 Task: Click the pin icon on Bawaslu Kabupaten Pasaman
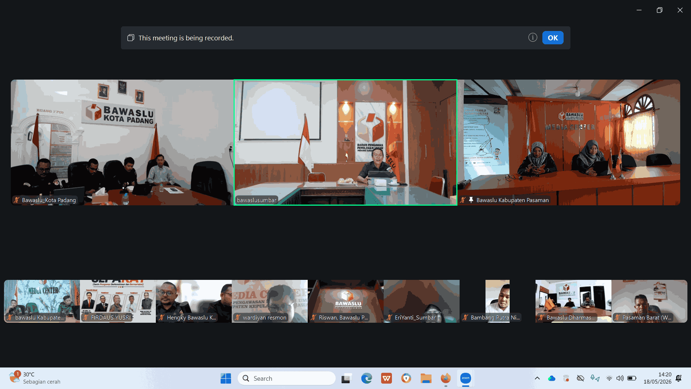pyautogui.click(x=471, y=200)
